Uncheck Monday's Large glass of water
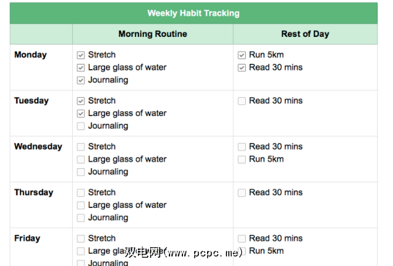 pyautogui.click(x=81, y=67)
